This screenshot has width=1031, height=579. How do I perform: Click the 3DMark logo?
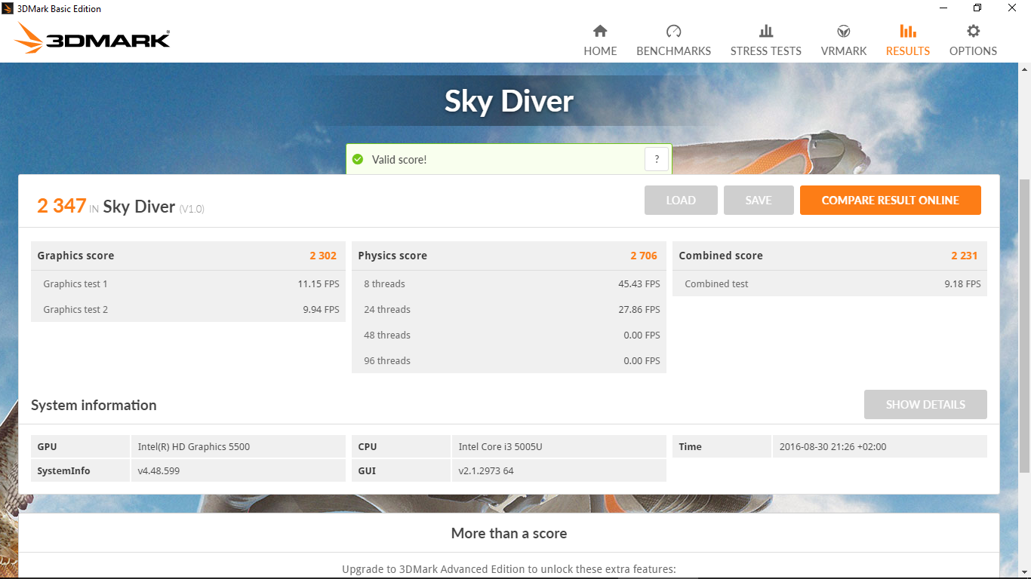coord(93,38)
